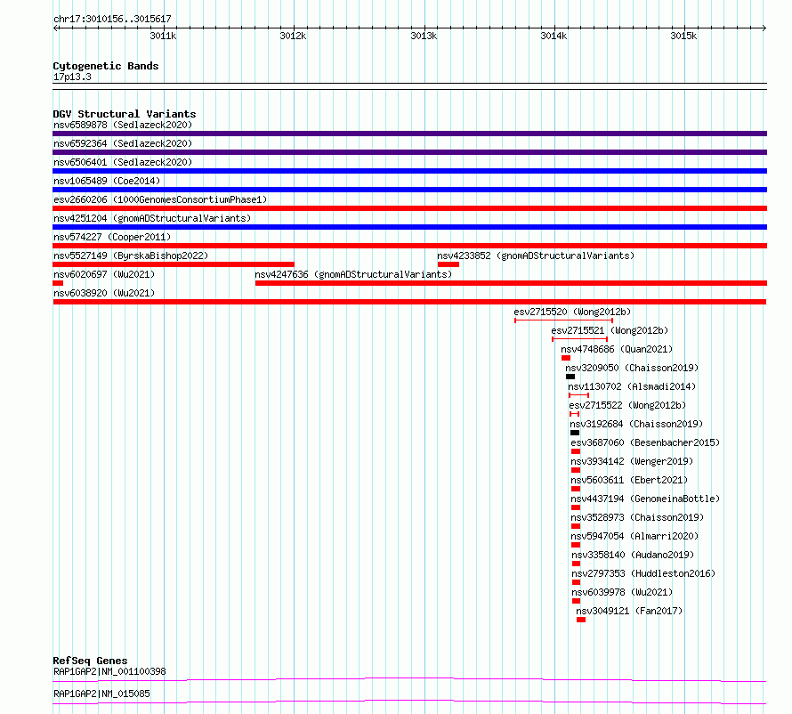Click the esv2715521 (Wong2012b) label
This screenshot has width=792, height=714.
click(610, 330)
